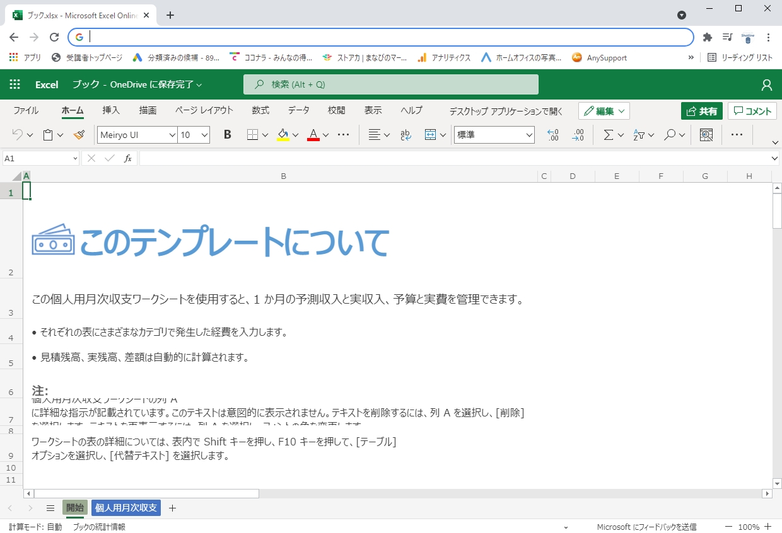The width and height of the screenshot is (782, 533).
Task: Zoom in with the plus icon
Action: [767, 527]
